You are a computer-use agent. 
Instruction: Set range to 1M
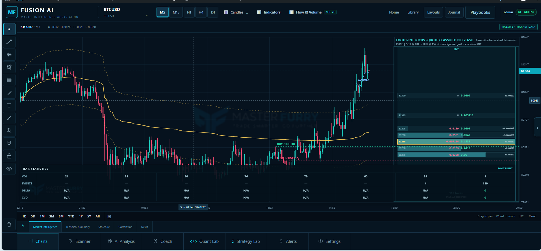(42, 216)
